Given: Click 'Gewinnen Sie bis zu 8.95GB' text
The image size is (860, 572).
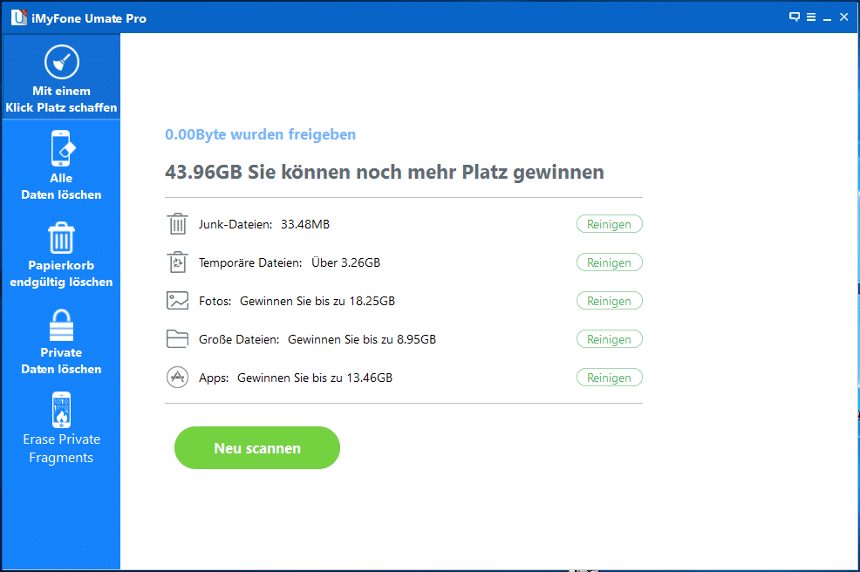Looking at the screenshot, I should [x=362, y=339].
